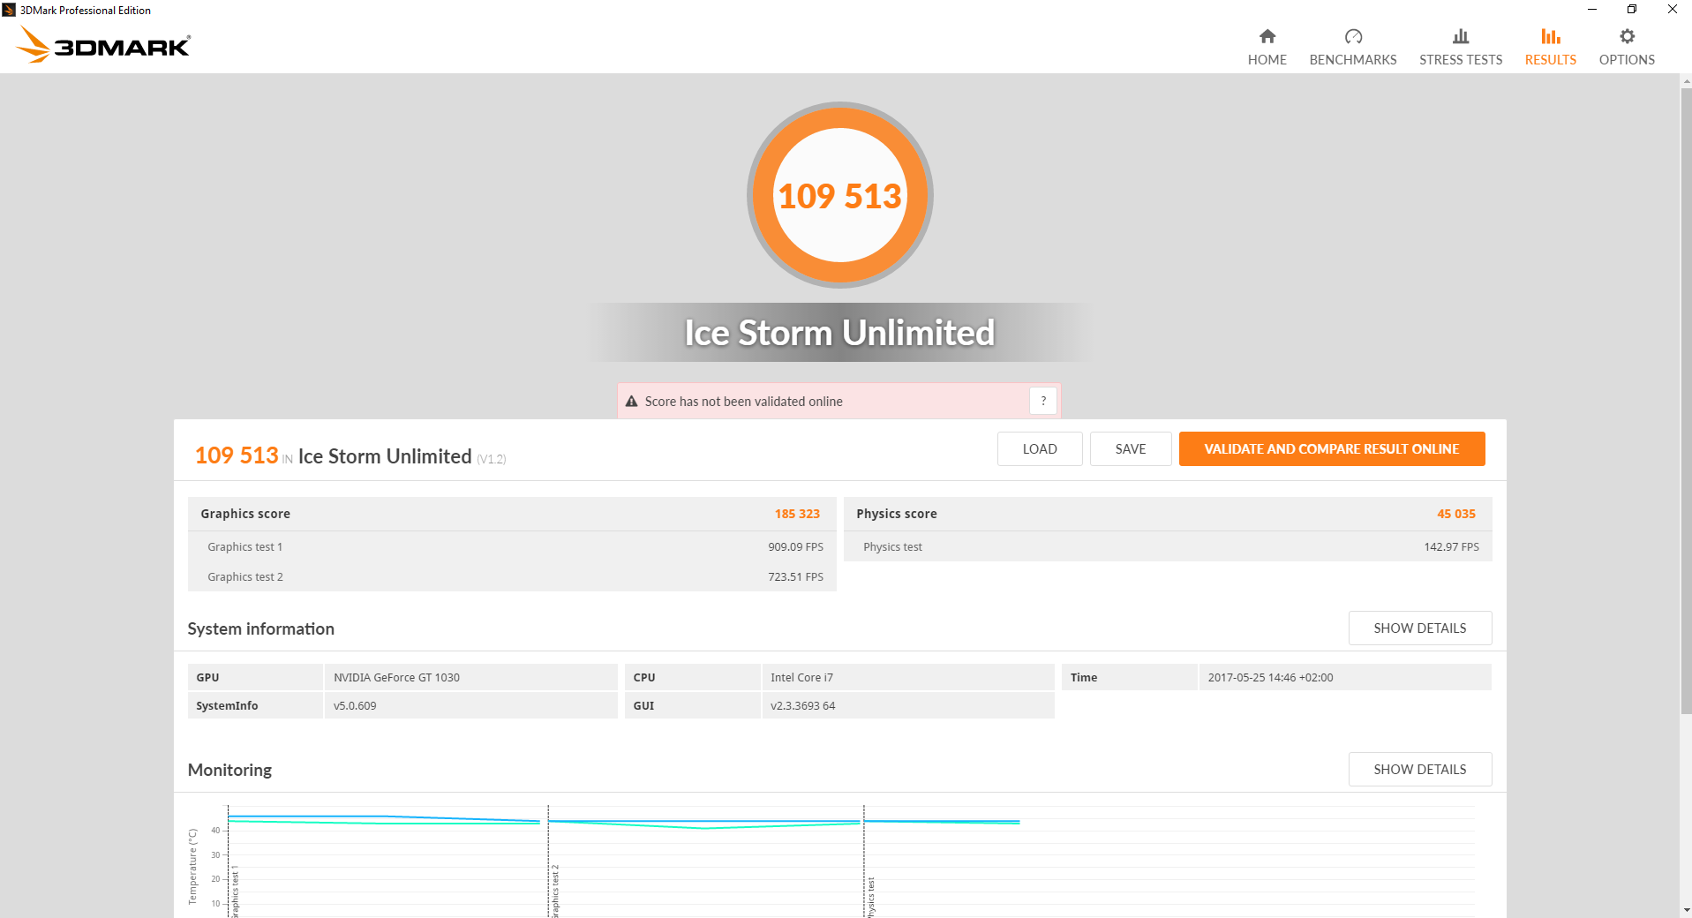Minimize the 3DMark window
The height and width of the screenshot is (918, 1692).
[1592, 10]
